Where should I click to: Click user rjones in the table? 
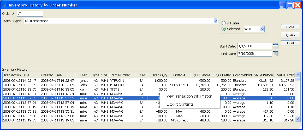point(83,80)
